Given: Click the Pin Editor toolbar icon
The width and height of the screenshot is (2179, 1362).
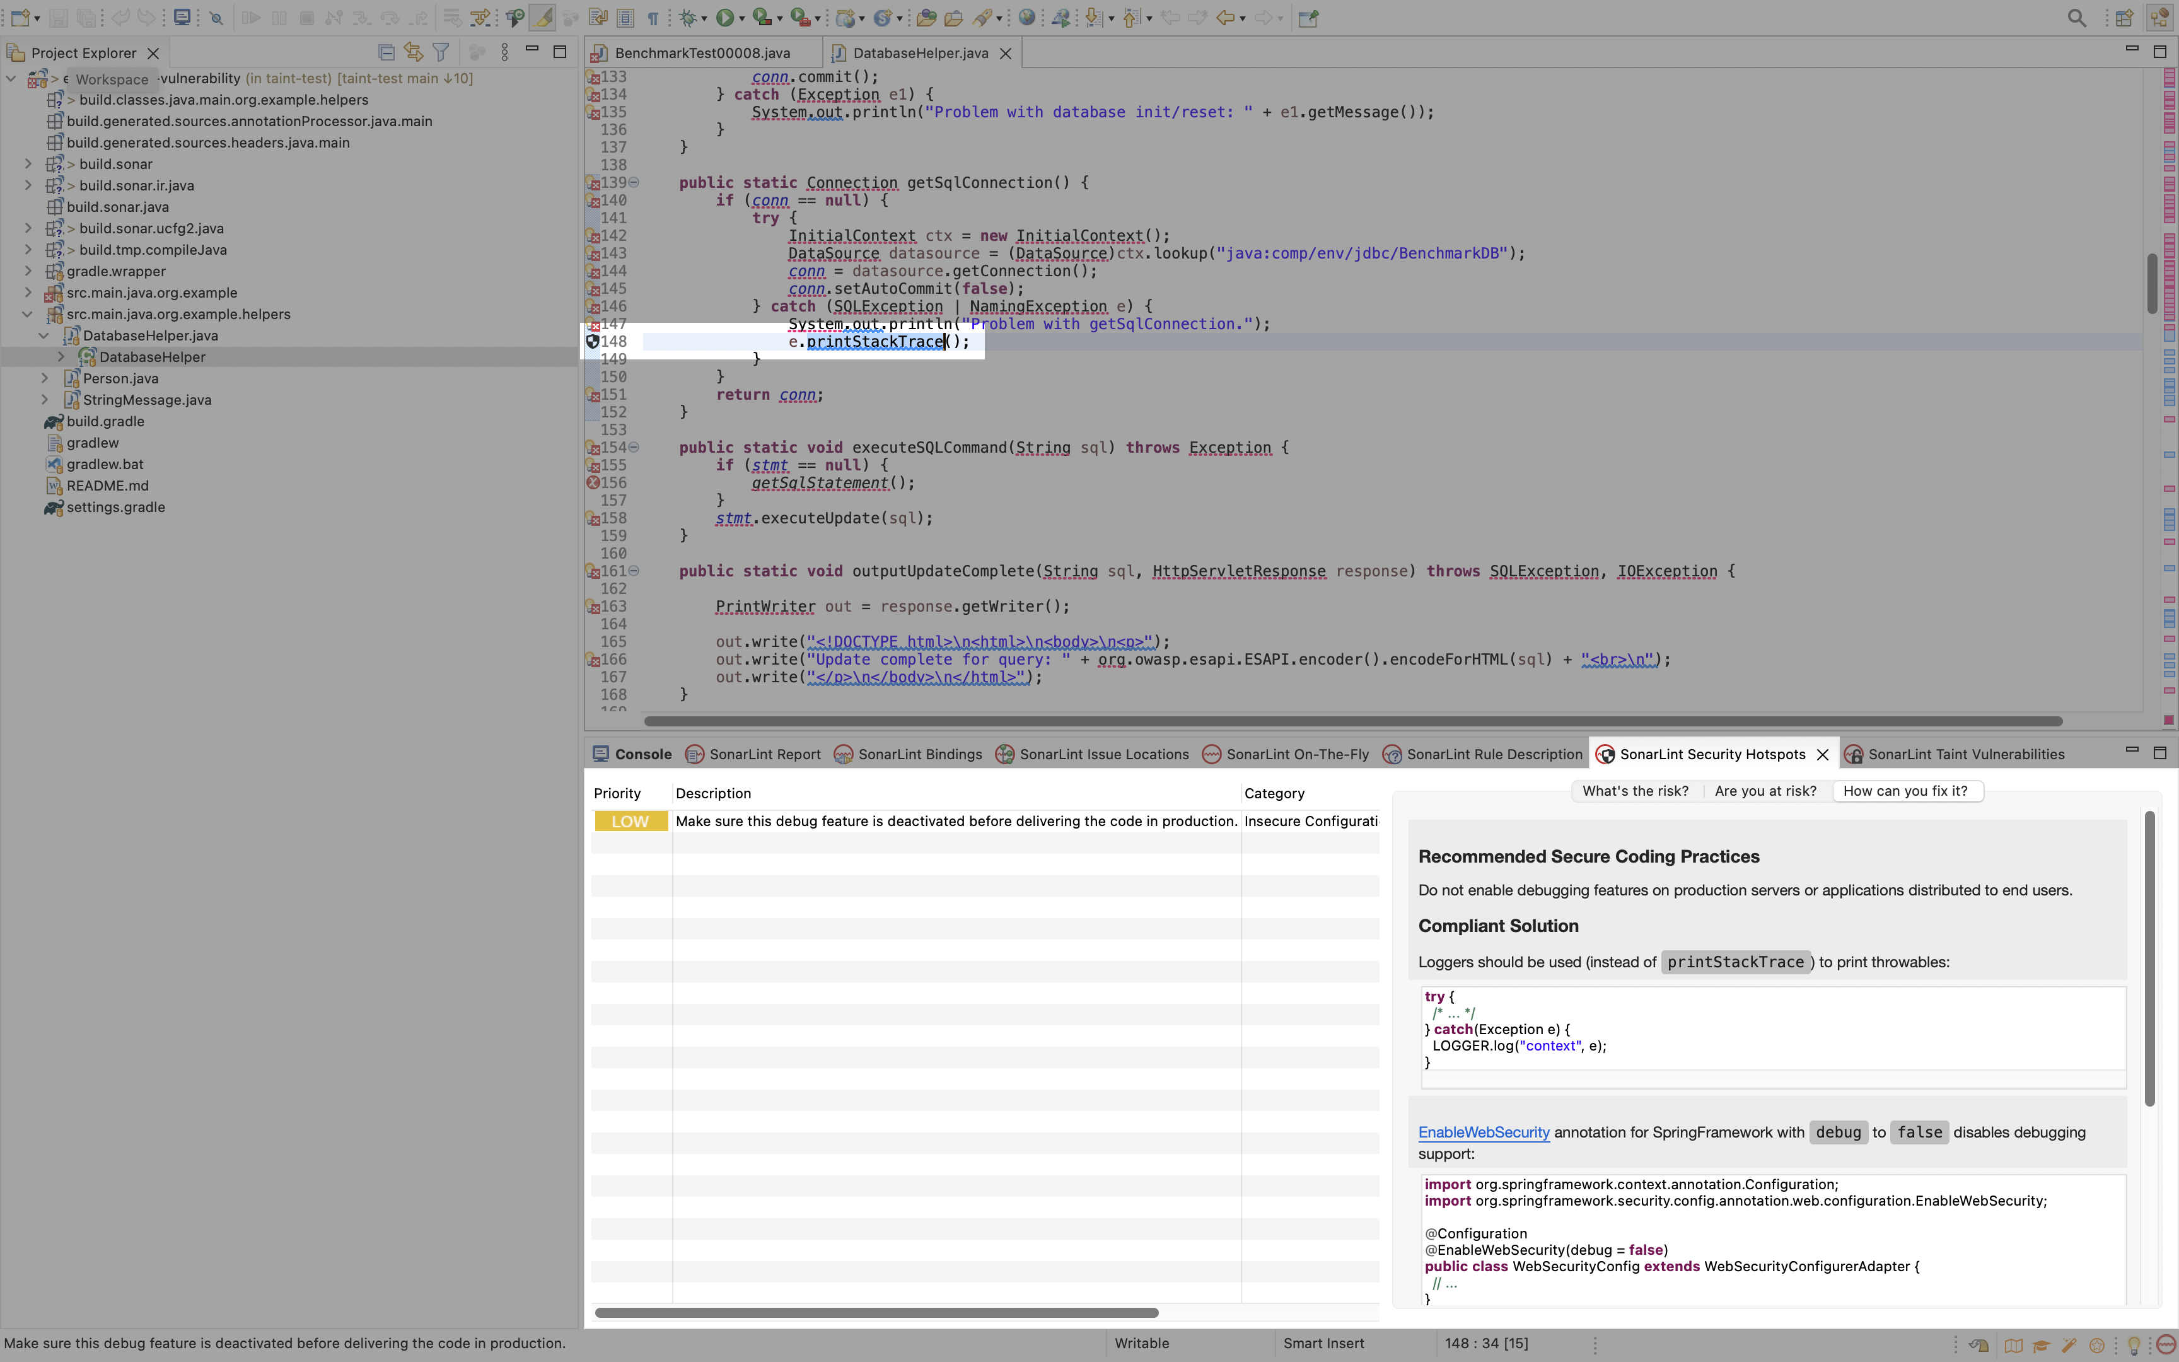Looking at the screenshot, I should [1308, 18].
